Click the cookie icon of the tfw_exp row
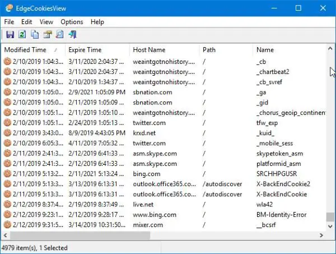Screen dimensions: 336x254 coord(7,123)
